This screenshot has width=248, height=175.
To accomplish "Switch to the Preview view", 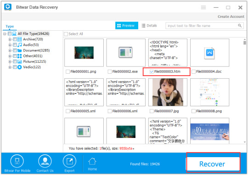I will 127,26.
